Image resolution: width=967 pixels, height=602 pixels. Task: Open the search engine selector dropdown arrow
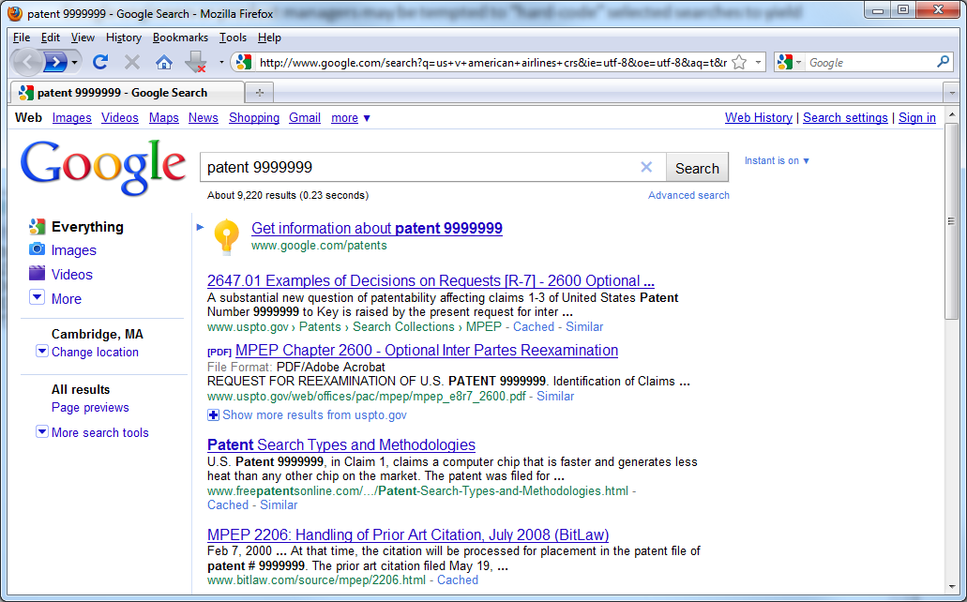798,62
